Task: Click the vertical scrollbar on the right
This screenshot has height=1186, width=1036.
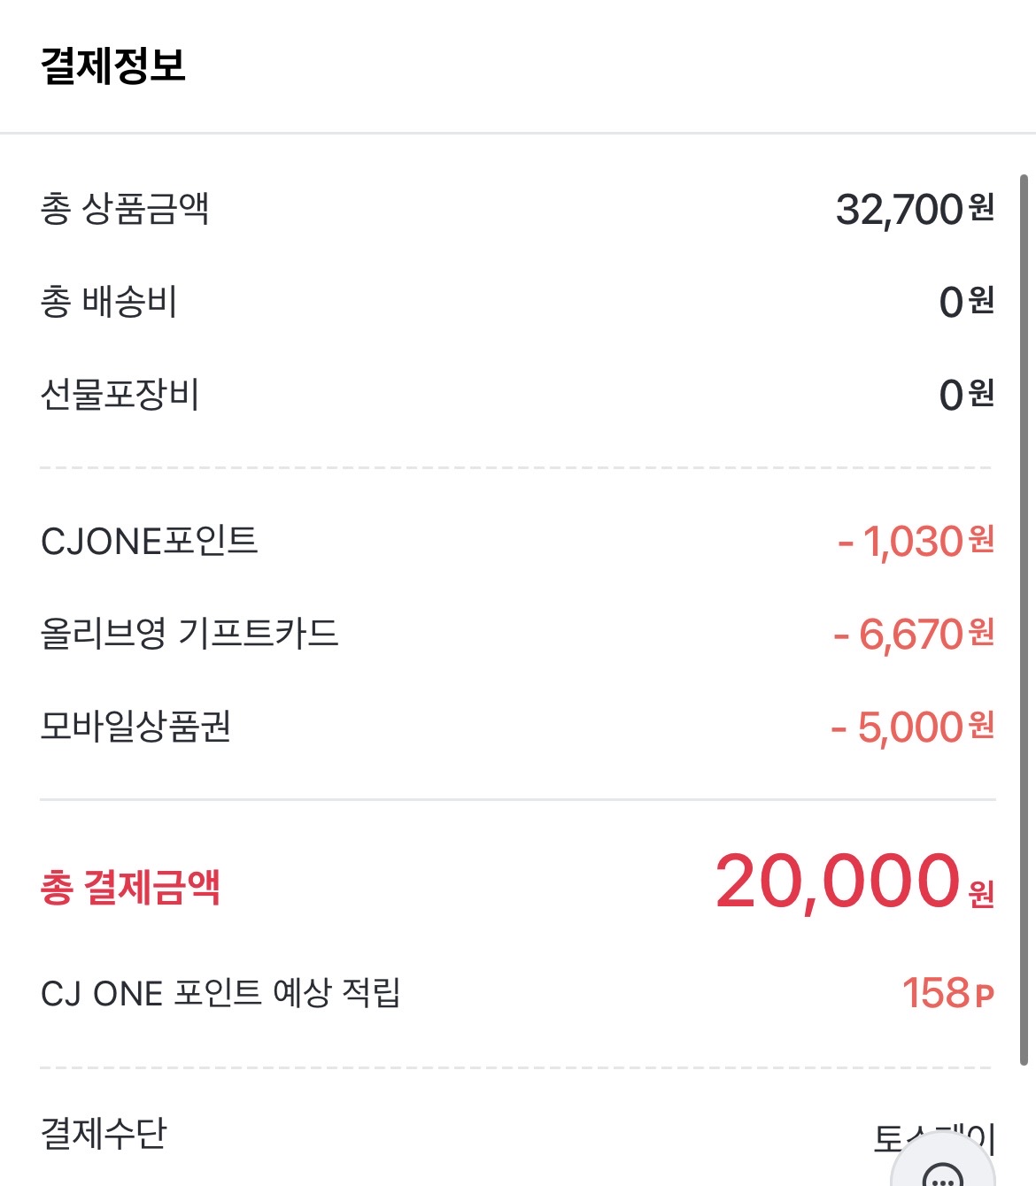Action: click(x=1024, y=620)
